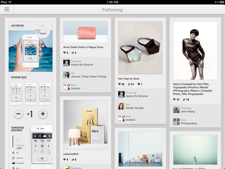
Task: Open the hamburger menu in top bar
Action: tap(6, 9)
